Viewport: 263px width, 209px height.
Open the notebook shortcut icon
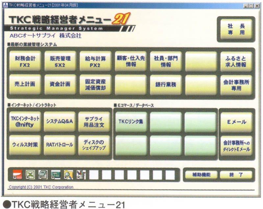[43, 175]
